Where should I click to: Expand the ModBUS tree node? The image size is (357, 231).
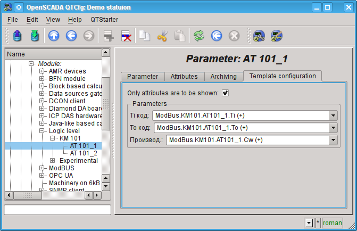[x=41, y=168]
